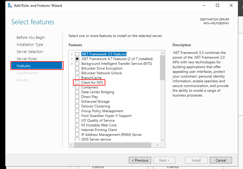Expand .NET Framework 3.5 Features node
The image size is (243, 169).
pyautogui.click(x=72, y=54)
